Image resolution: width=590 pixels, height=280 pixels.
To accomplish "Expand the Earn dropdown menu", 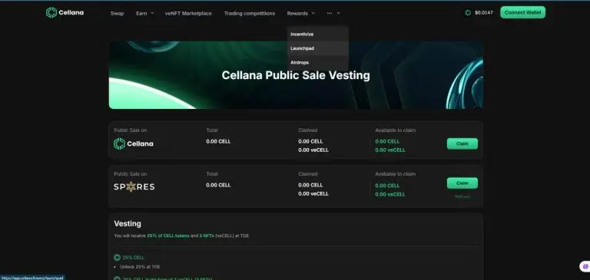I will point(145,13).
